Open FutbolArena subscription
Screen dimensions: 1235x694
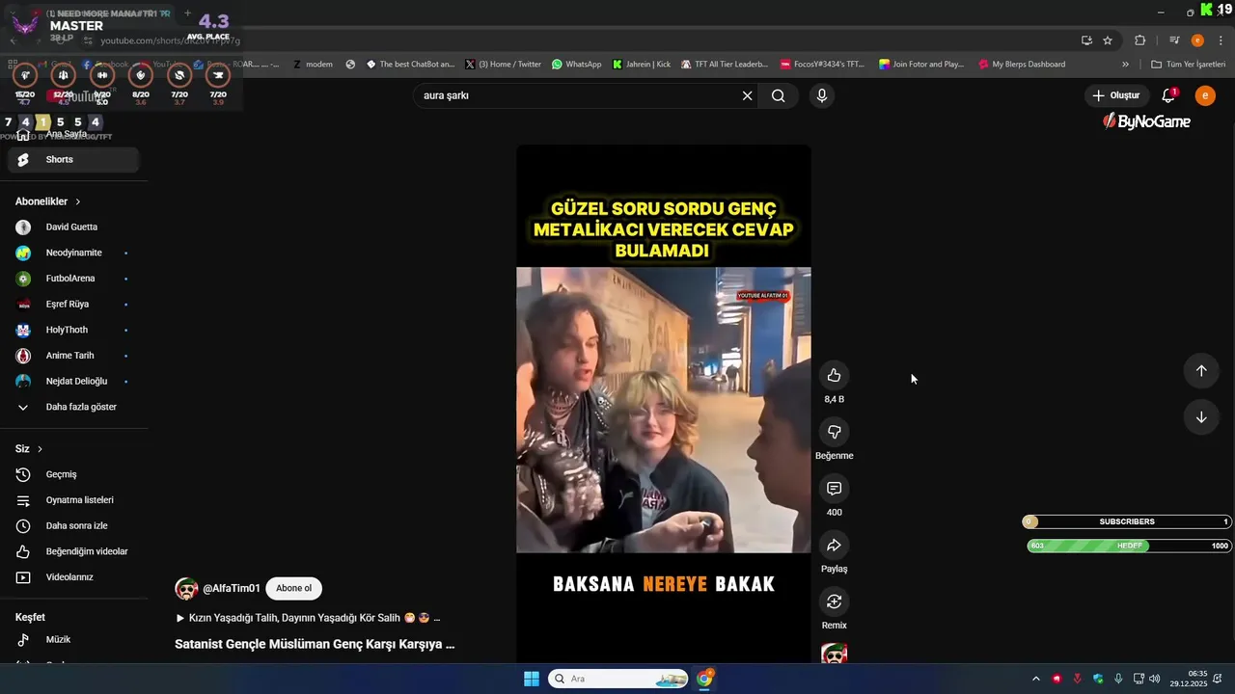click(x=73, y=279)
